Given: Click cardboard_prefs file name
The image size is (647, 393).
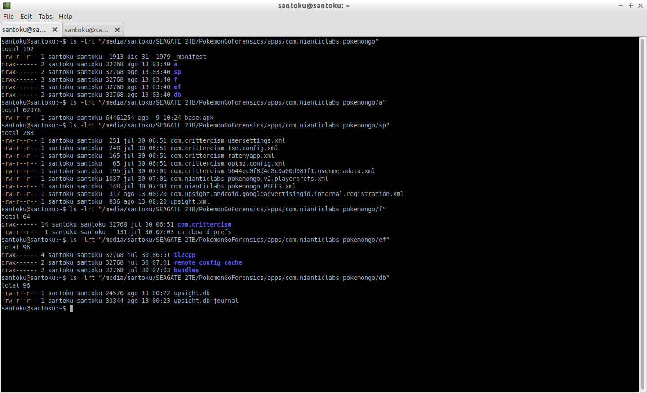Looking at the screenshot, I should [x=204, y=232].
